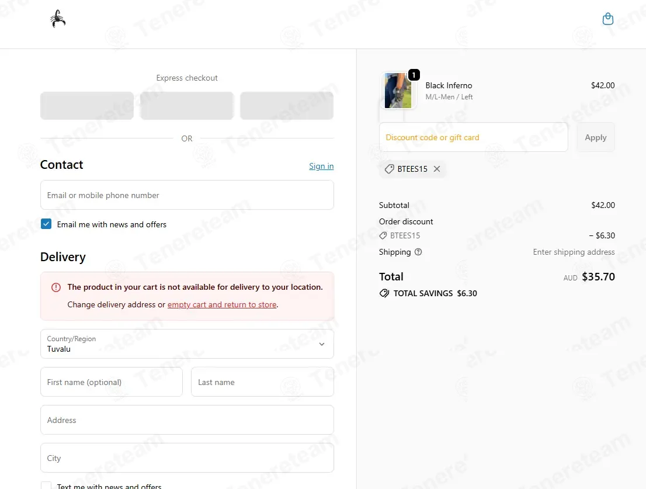Click the TOTAL SAVINGS $6.30 text
Viewport: 646px width, 489px height.
435,293
